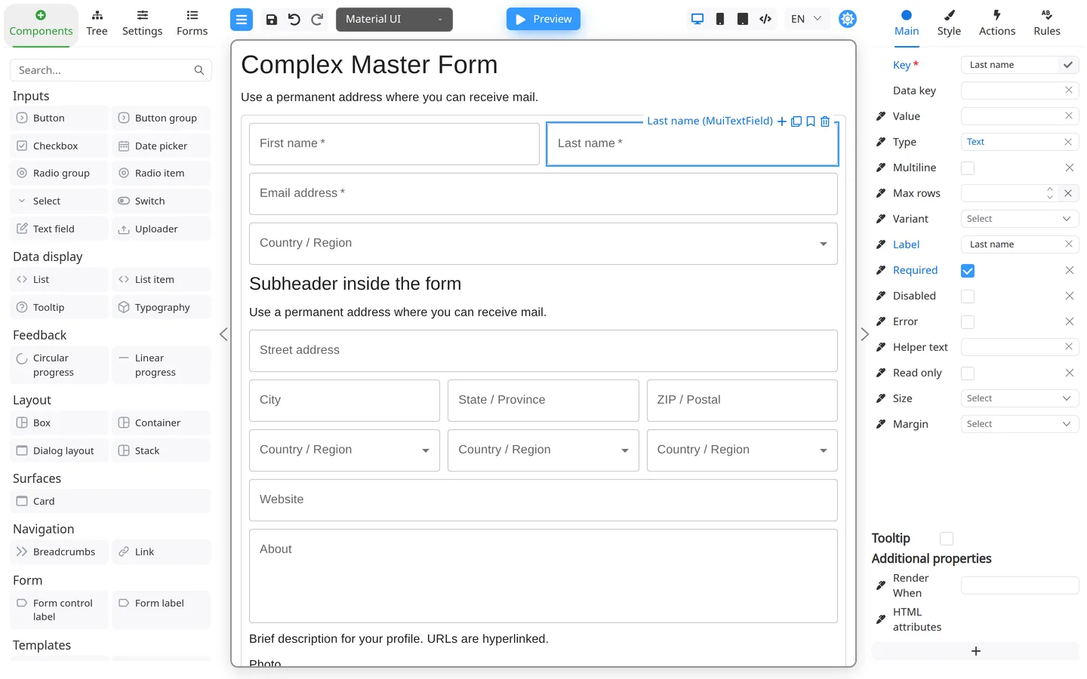Open the Margin select dropdown
This screenshot has height=679, width=1087.
1020,424
